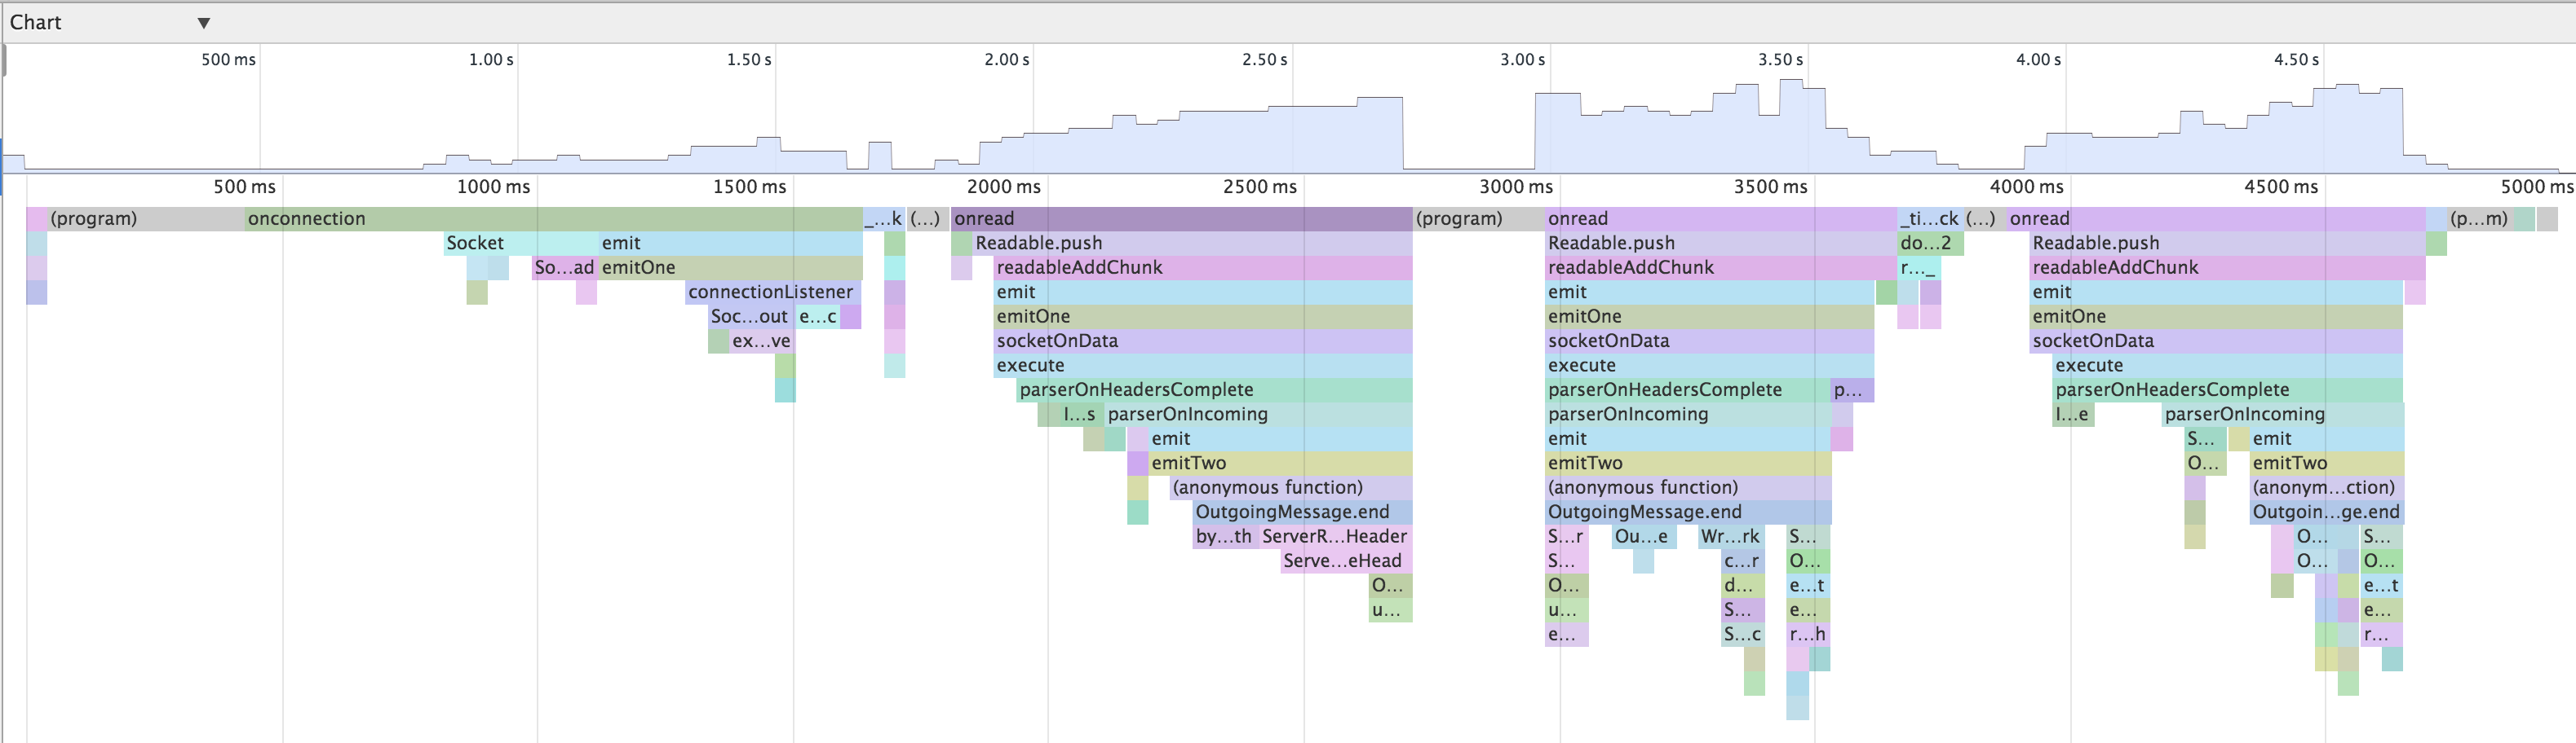Click the Outgoin...ge.end function block
This screenshot has height=743, width=2576.
tap(2325, 512)
